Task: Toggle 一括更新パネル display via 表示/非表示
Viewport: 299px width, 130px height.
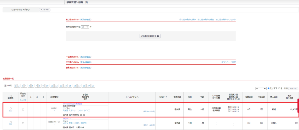Action: click(x=86, y=57)
